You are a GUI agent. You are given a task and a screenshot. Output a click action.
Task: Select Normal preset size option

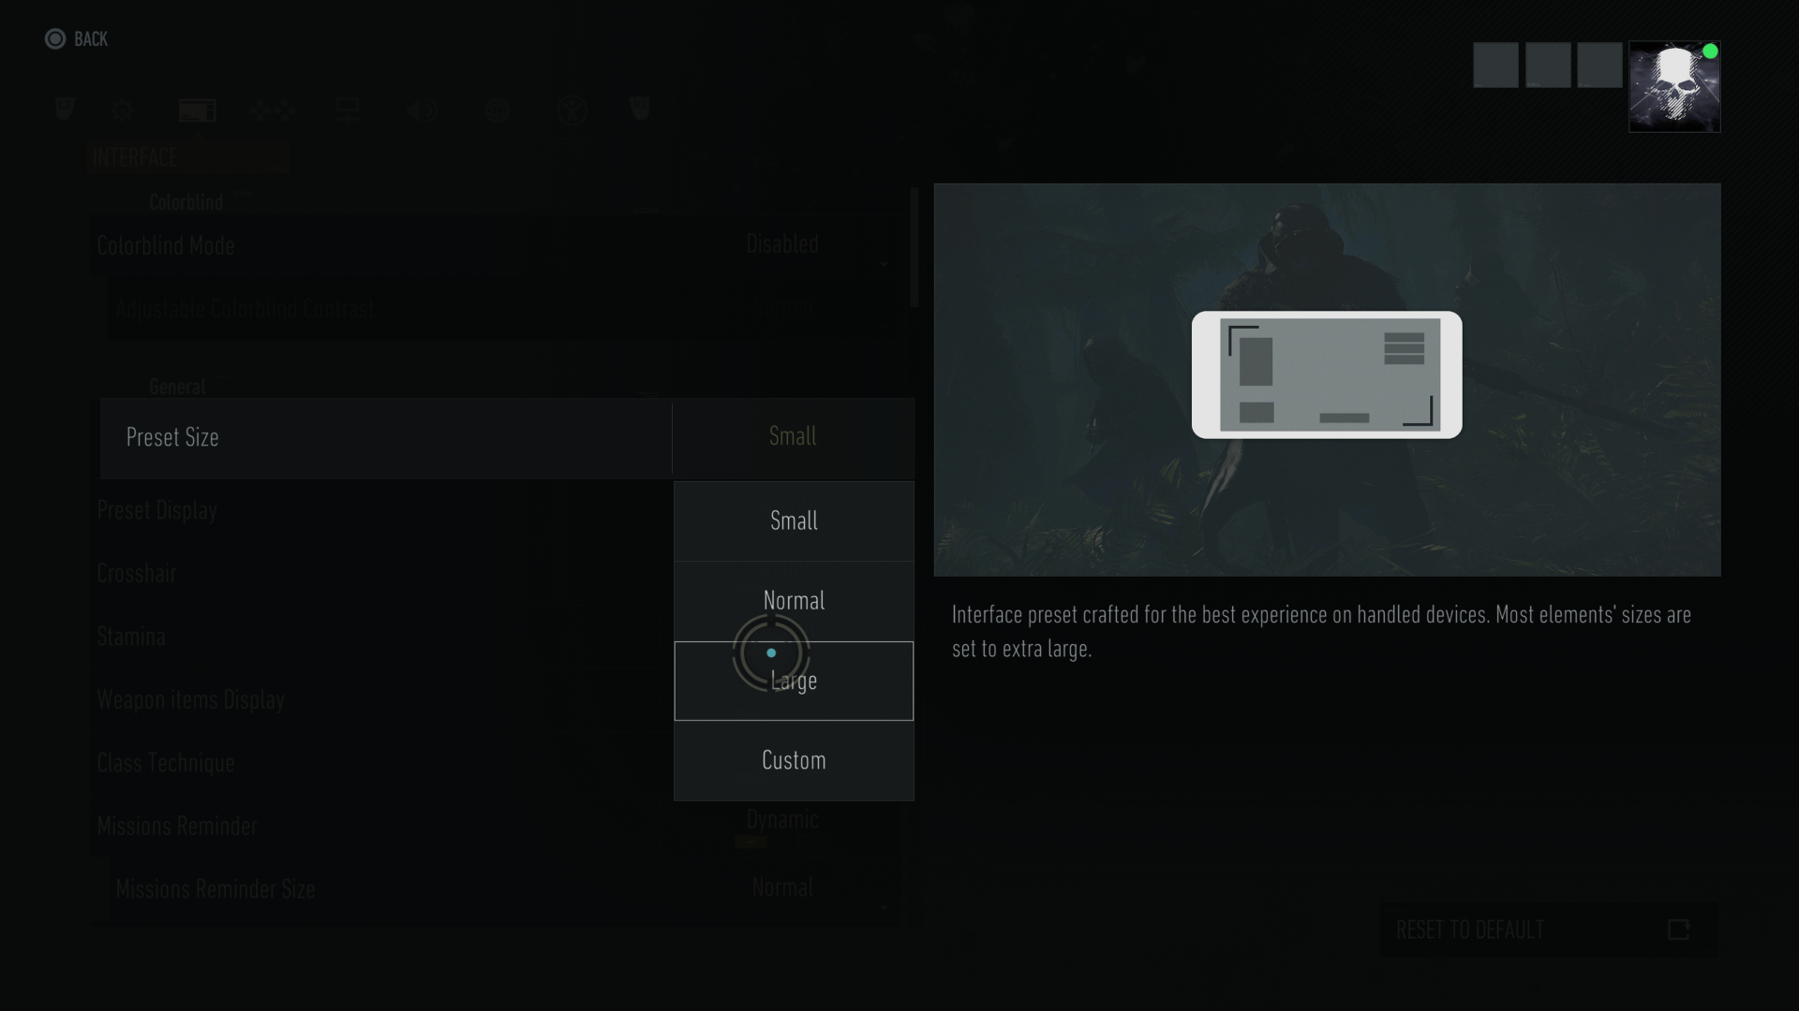coord(794,600)
